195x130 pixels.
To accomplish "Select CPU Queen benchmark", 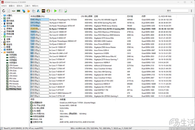I will 14,65.
